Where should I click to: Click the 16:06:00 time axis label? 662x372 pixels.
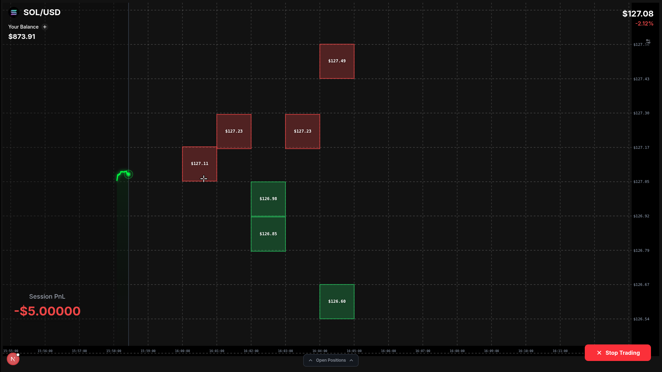(x=388, y=351)
